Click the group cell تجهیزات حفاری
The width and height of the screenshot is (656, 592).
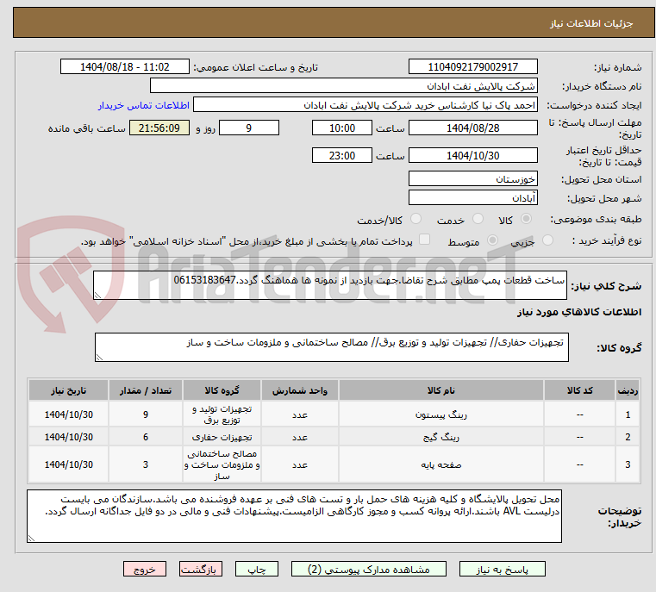[x=222, y=437]
